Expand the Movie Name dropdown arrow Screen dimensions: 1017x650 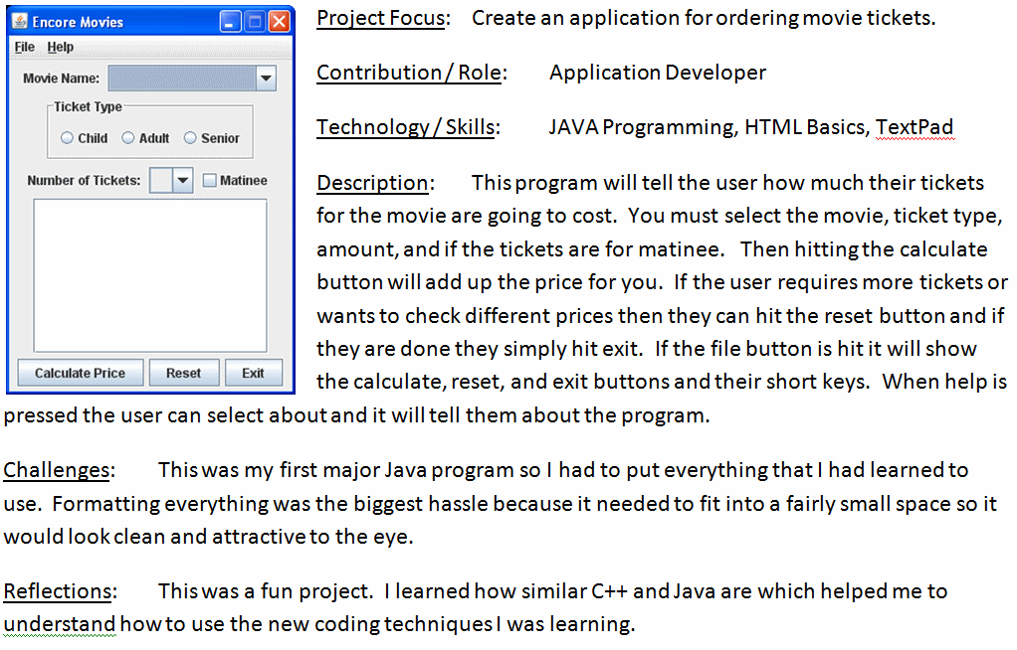click(x=266, y=79)
